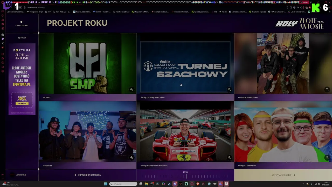The image size is (332, 187).
Task: Open the Windows Start menu
Action: coord(106,184)
